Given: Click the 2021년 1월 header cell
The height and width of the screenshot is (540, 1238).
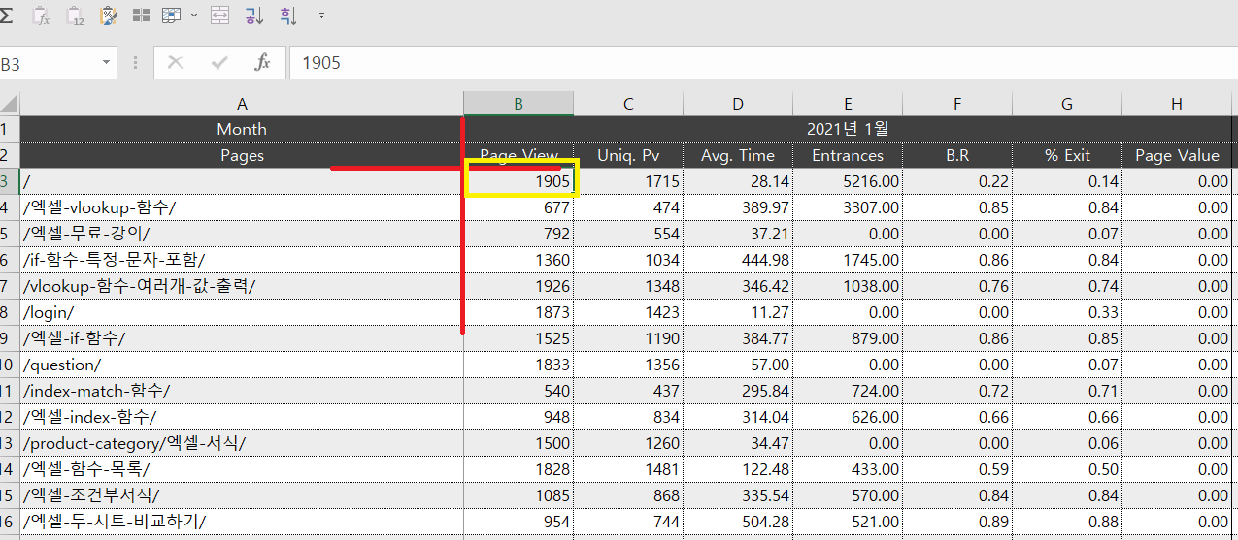Looking at the screenshot, I should 848,129.
